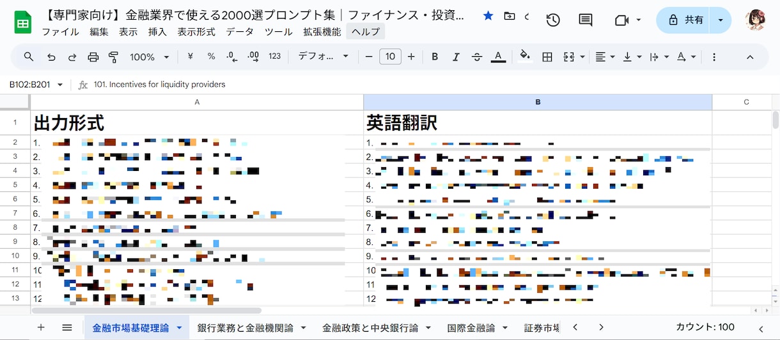Screen dimensions: 780x340
Task: Start a Meet video call
Action: click(621, 20)
